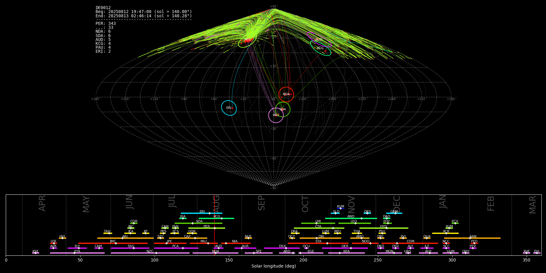The width and height of the screenshot is (546, 273).
Task: Click the '...: 33' sporadic count entry
Action: click(104, 28)
